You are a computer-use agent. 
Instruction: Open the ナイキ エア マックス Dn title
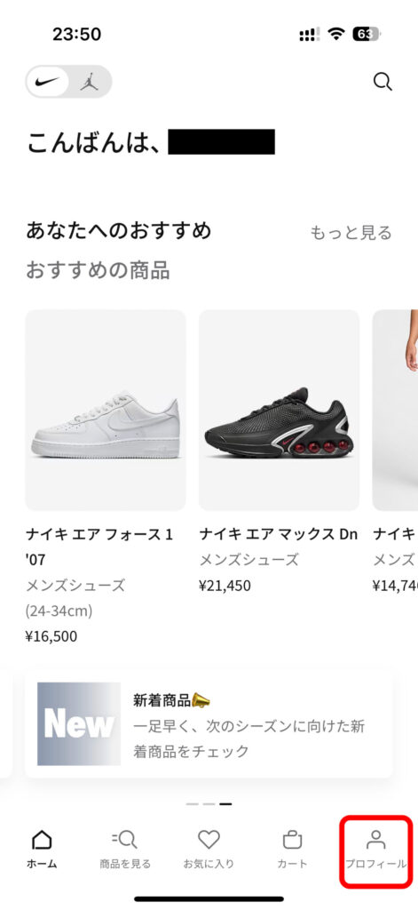(x=279, y=534)
